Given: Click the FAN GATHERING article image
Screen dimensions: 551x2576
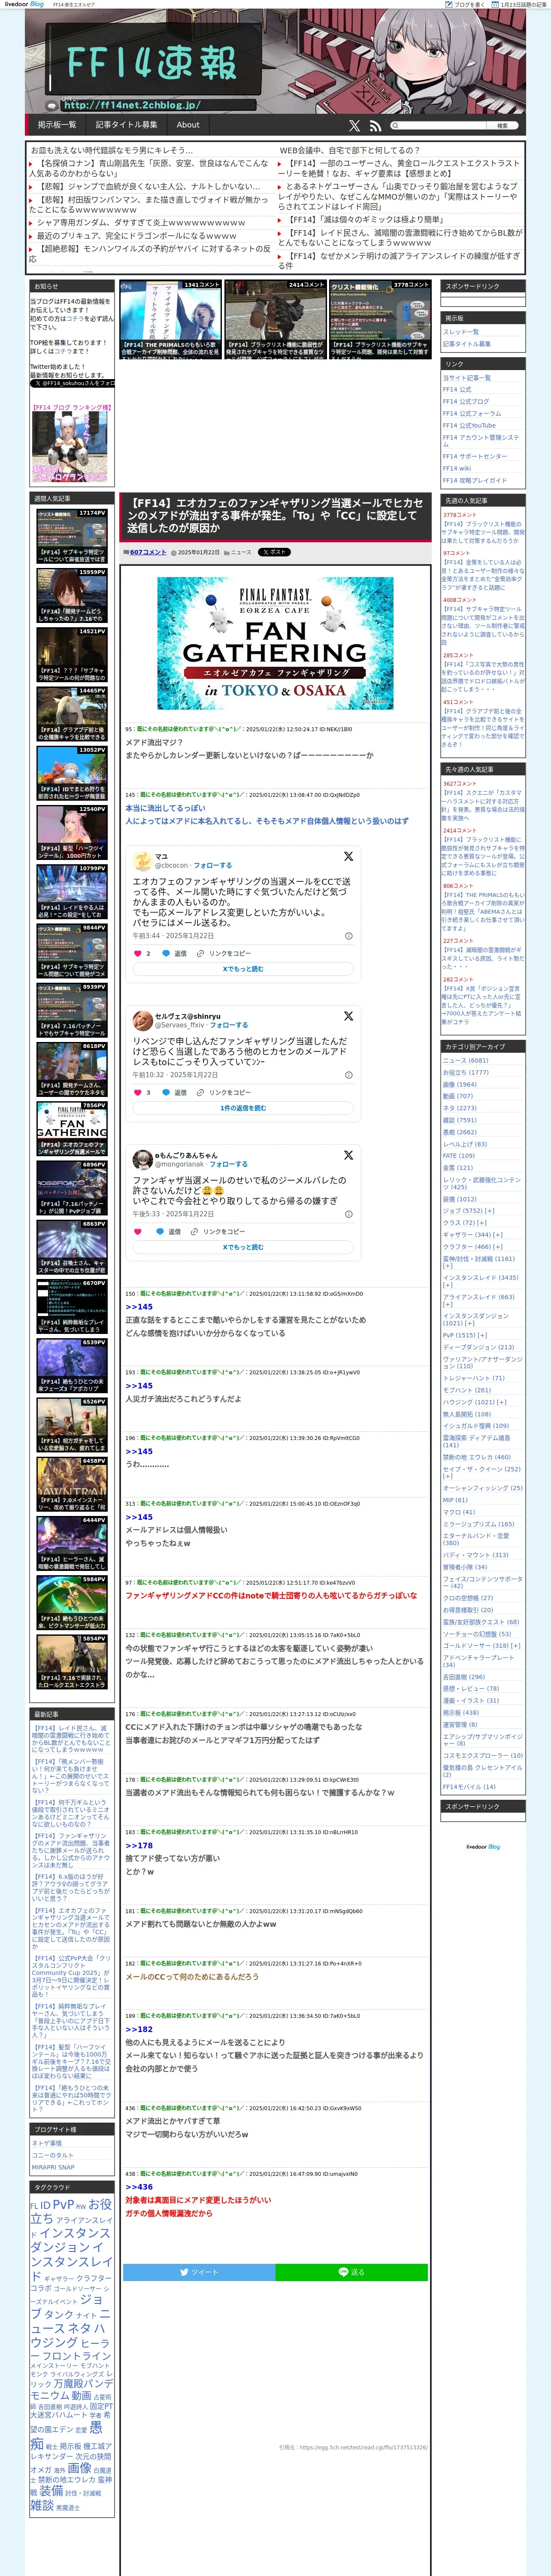Looking at the screenshot, I should pos(275,643).
